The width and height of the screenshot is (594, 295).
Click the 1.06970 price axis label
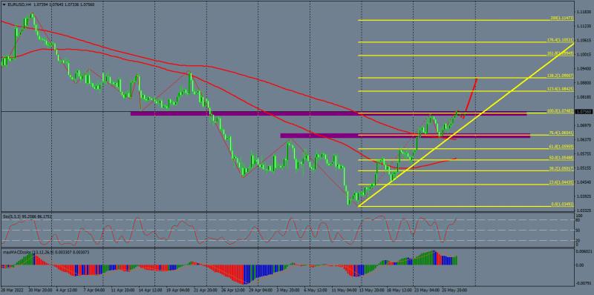click(x=584, y=125)
